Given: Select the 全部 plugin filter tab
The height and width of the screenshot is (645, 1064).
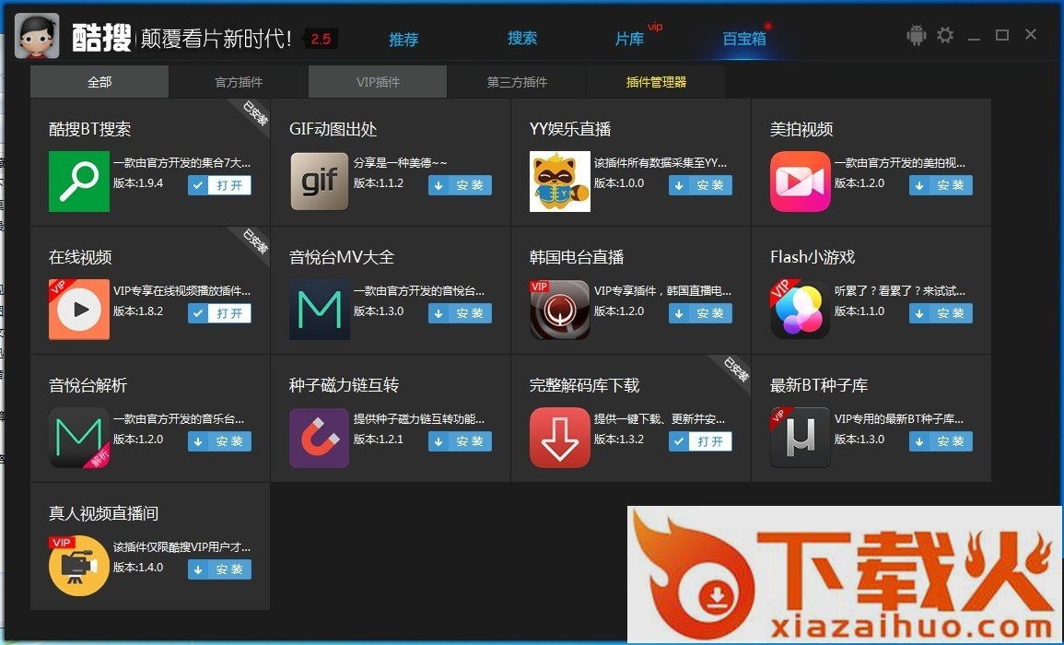Looking at the screenshot, I should click(x=99, y=81).
